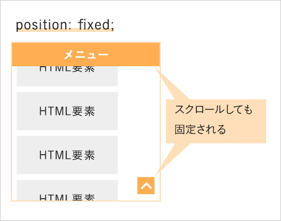Click the word "fixed;" in the heading
Screen dimensions: 281x221
(96, 25)
